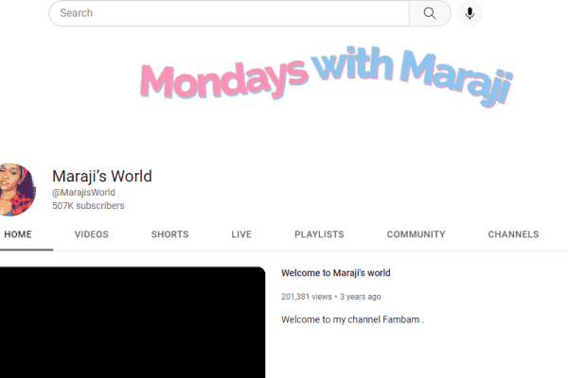Viewport: 568px width, 378px height.
Task: Play the featured channel trailer video
Action: click(x=133, y=322)
